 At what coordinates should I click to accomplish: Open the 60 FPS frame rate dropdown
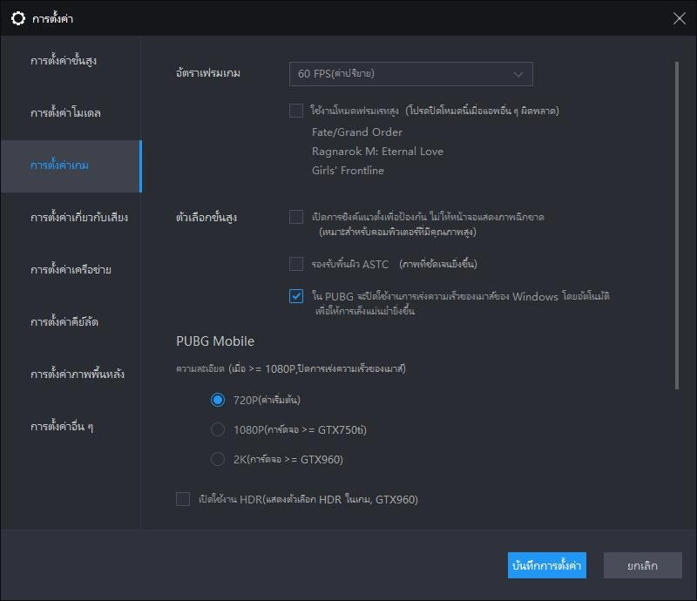click(410, 74)
